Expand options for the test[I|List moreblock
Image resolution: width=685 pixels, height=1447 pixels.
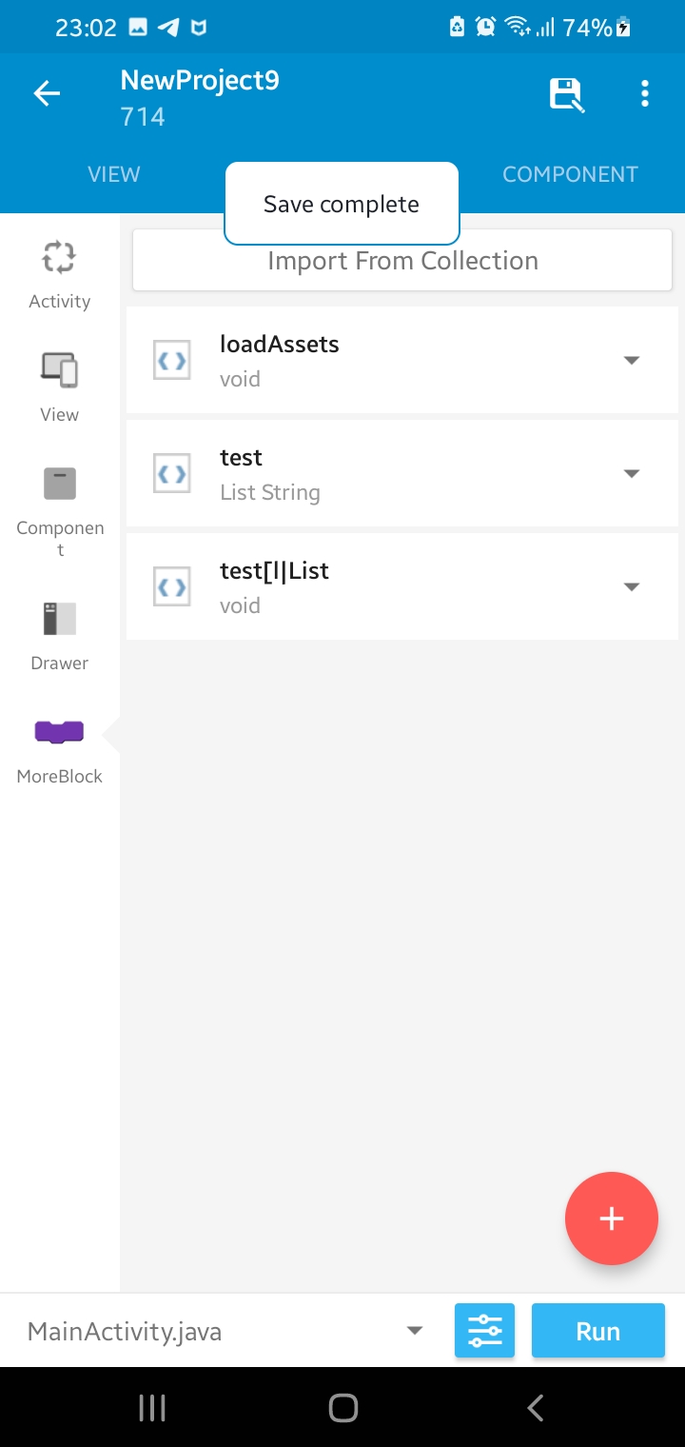[x=632, y=586]
